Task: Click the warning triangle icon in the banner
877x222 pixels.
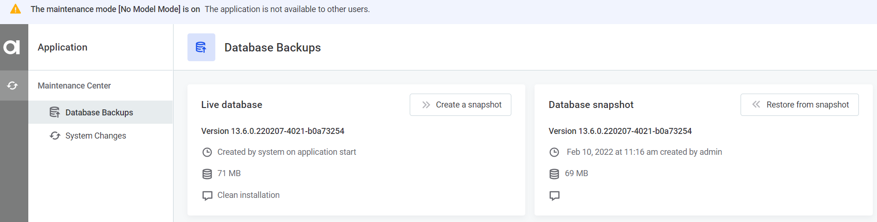Action: click(x=16, y=9)
